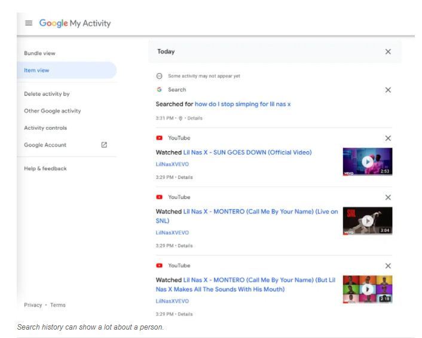Open the hamburger main menu
This screenshot has width=422, height=338.
(x=29, y=23)
